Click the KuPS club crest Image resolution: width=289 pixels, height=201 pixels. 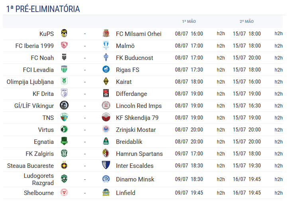click(64, 34)
